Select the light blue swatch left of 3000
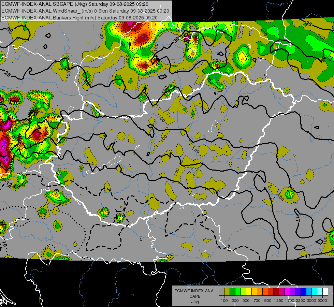Viewport: 334px width, 307px height. (309, 292)
